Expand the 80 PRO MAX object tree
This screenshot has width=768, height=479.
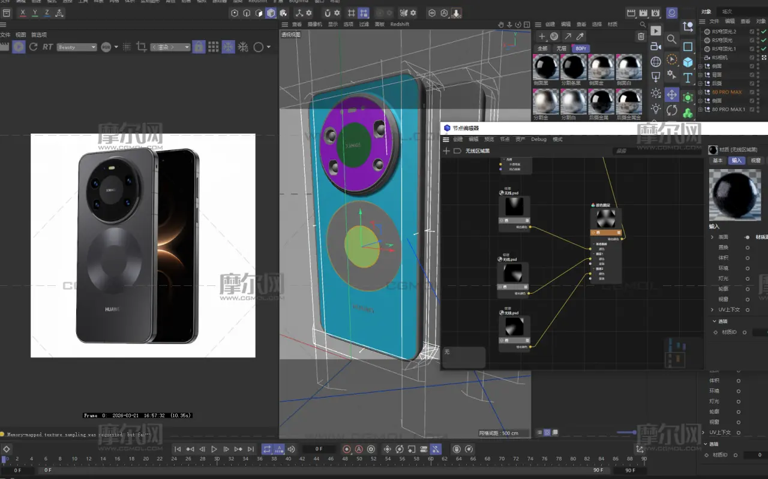[701, 92]
